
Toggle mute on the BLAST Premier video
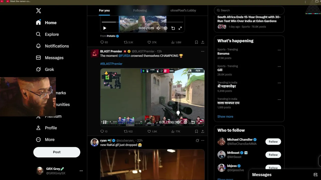(178, 122)
